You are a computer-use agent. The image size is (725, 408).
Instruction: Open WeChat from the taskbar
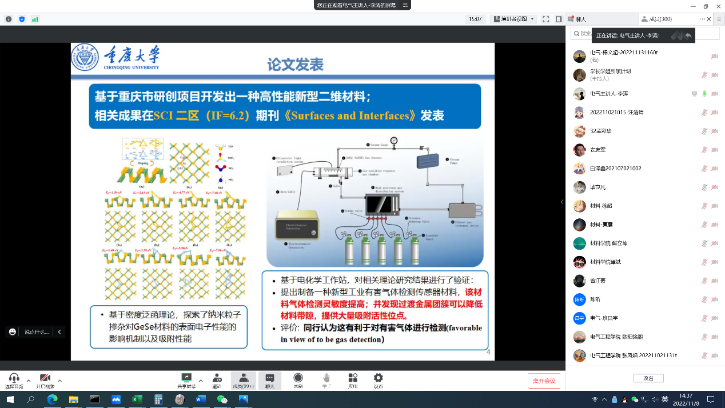222,399
